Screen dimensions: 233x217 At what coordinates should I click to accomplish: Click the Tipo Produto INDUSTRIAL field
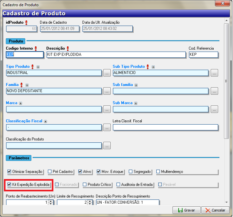[54, 73]
